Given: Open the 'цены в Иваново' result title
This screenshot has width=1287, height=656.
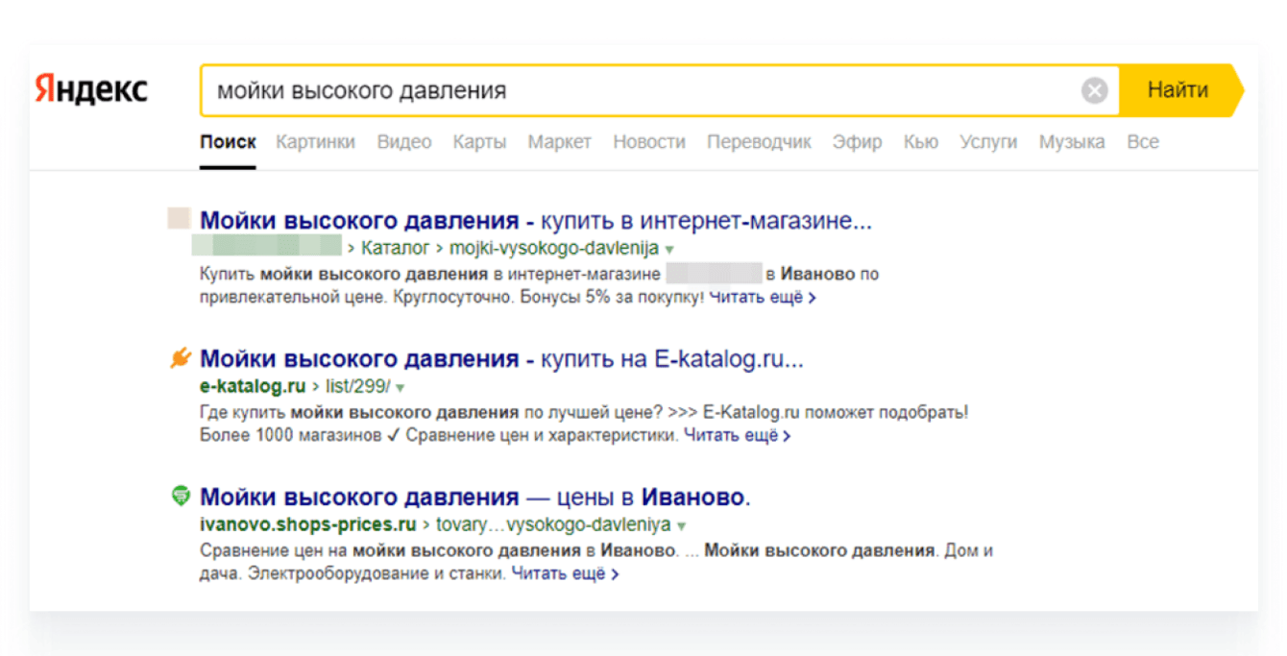Looking at the screenshot, I should pos(474,498).
